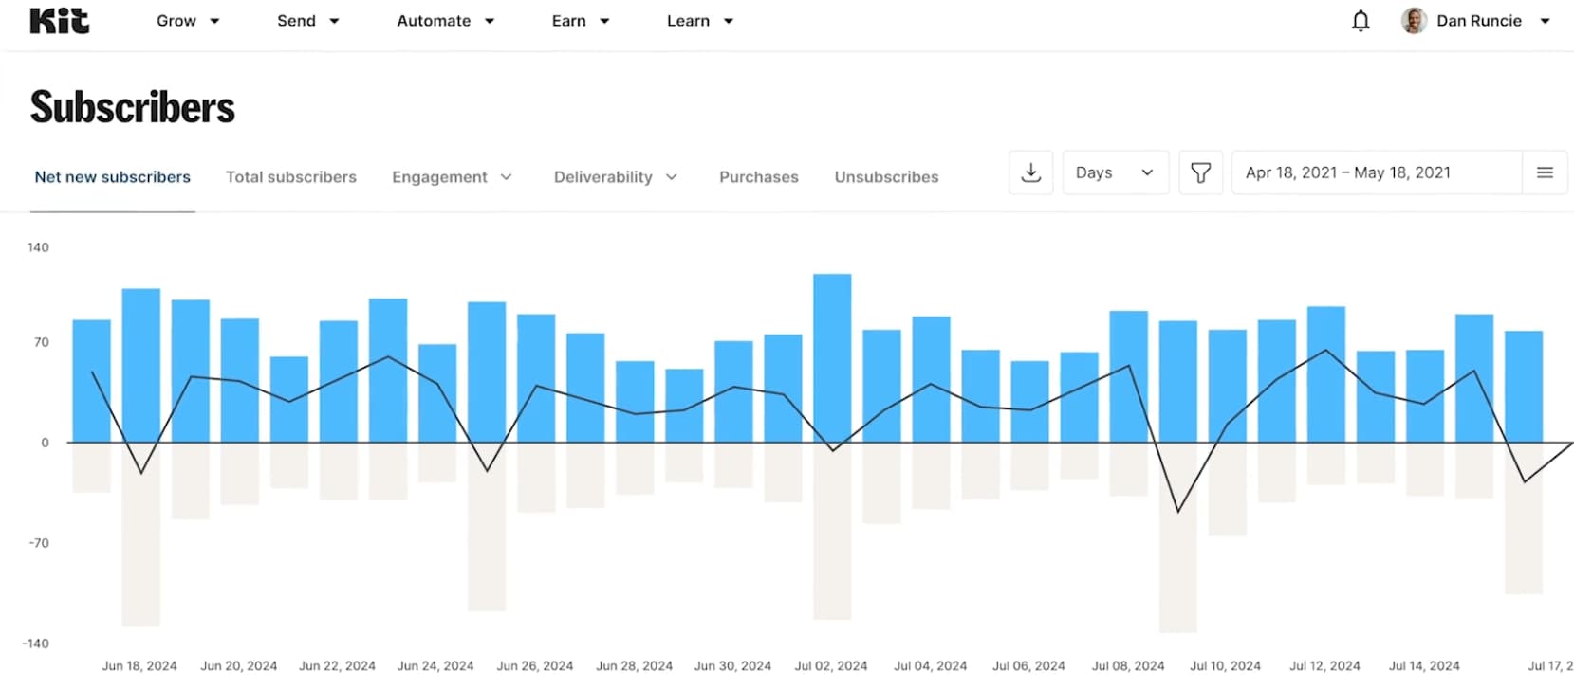
Task: Expand the Engagement dropdown tab
Action: point(452,177)
